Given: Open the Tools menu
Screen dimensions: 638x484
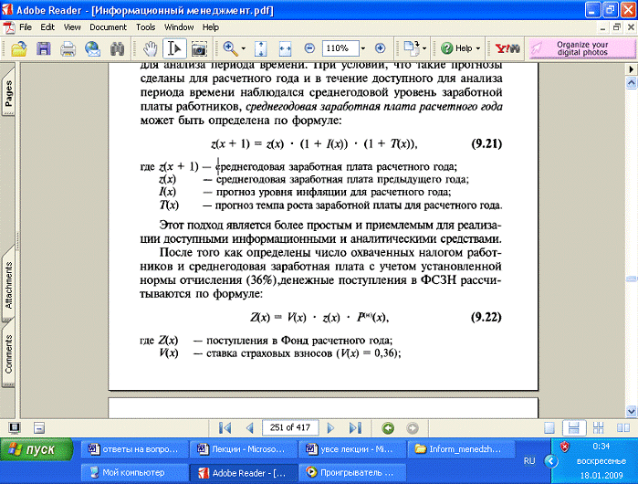Looking at the screenshot, I should pos(145,27).
